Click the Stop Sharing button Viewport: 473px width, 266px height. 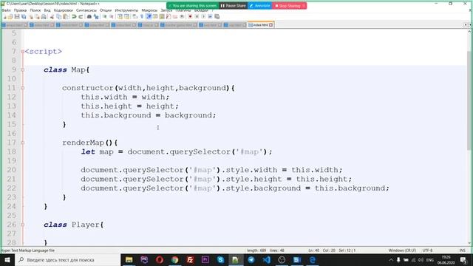click(x=289, y=6)
